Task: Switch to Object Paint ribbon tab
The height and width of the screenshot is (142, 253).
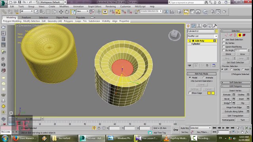Action: click(x=62, y=17)
